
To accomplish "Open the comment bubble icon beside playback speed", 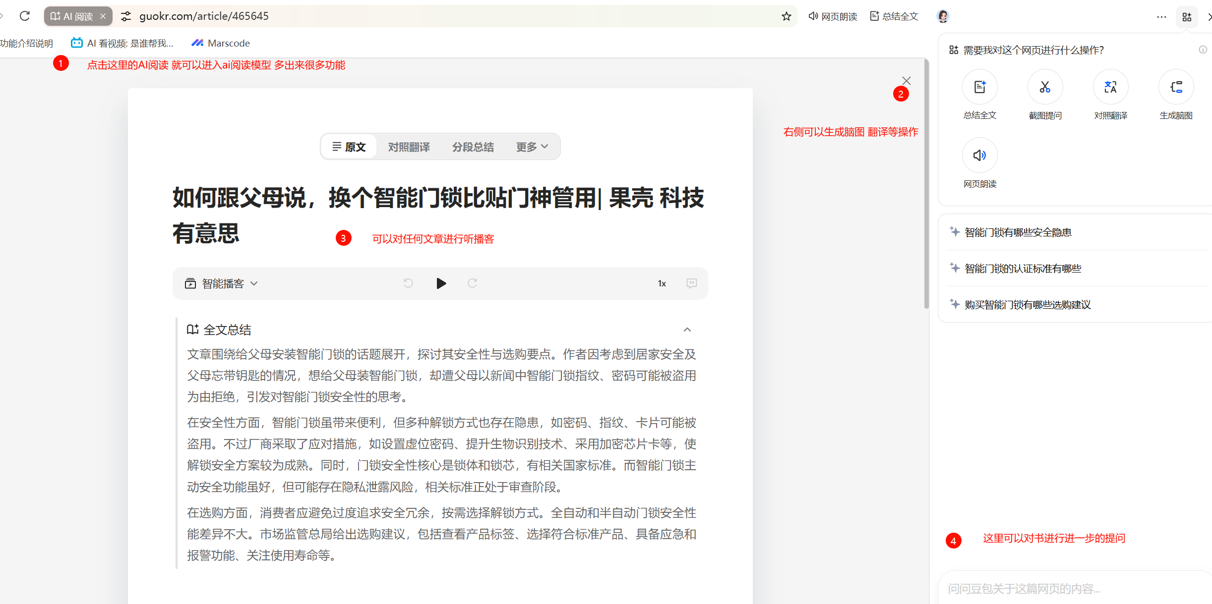I will [691, 283].
